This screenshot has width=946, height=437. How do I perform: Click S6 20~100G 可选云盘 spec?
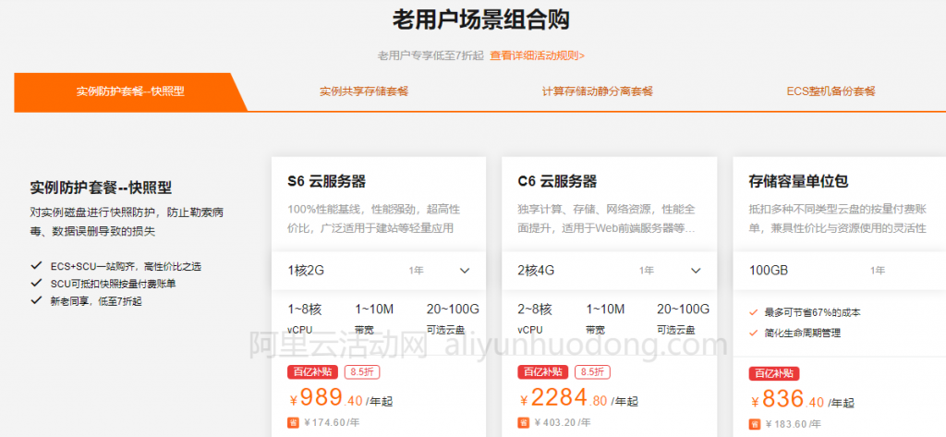pos(453,320)
